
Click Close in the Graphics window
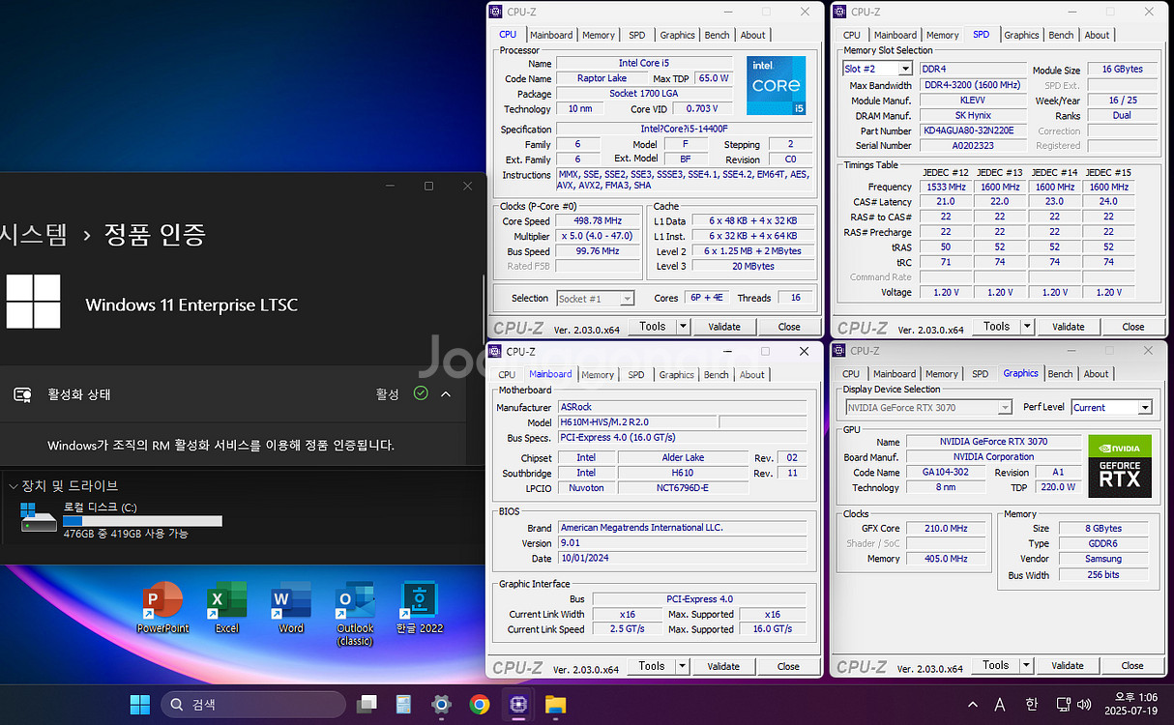[x=1132, y=665]
